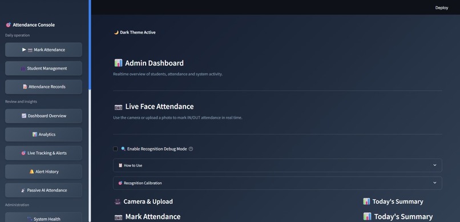This screenshot has height=222, width=460.
Task: Click the Recognition Calibration chevron arrow
Action: coord(435,183)
